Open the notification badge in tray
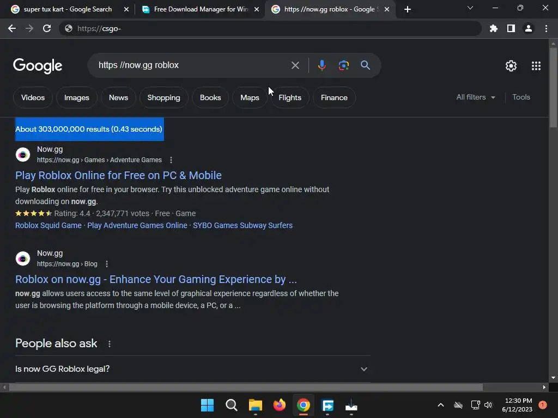This screenshot has width=558, height=418. (543, 405)
